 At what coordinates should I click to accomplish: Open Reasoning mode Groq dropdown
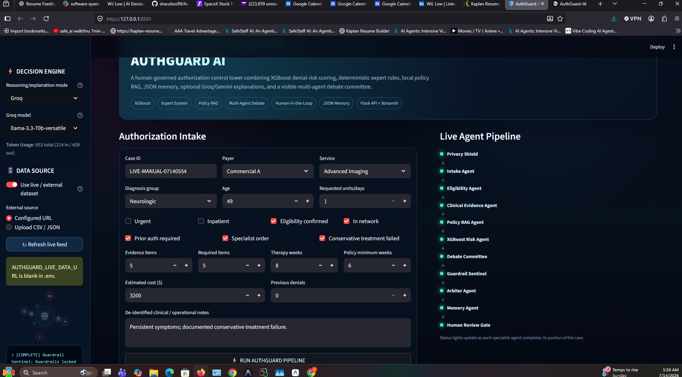[x=44, y=98]
